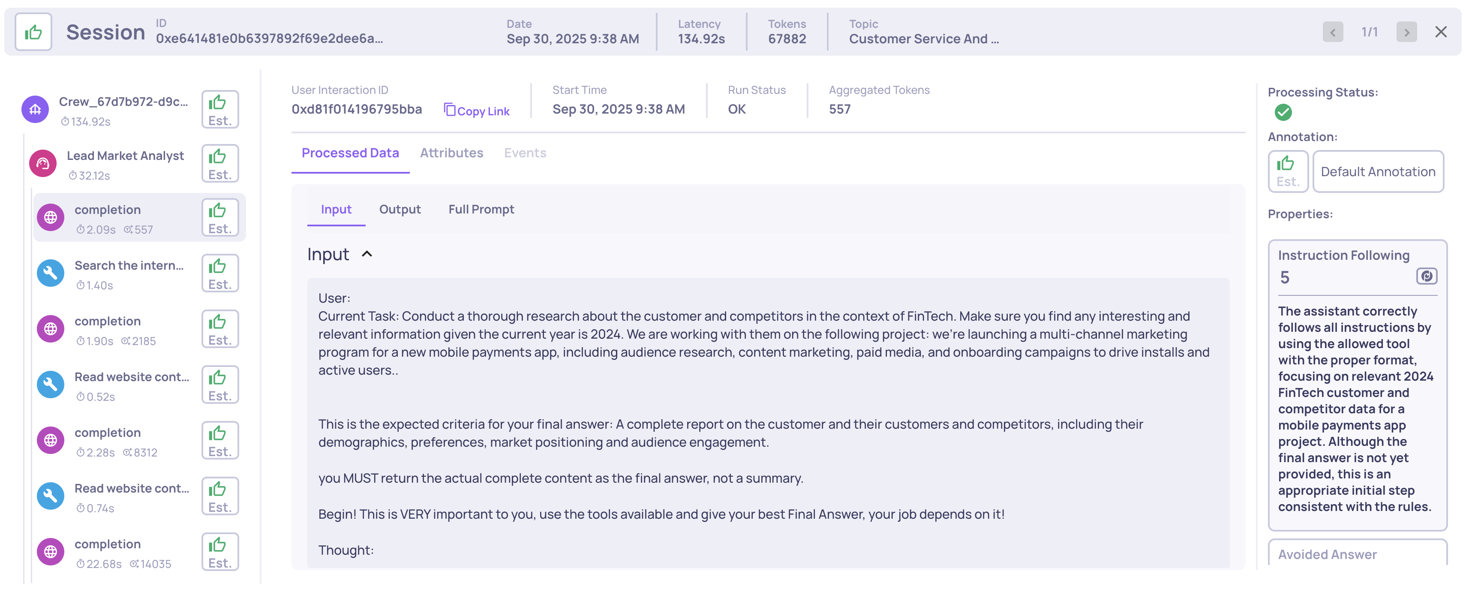
Task: Click the Instruction Following details icon
Action: pos(1426,276)
